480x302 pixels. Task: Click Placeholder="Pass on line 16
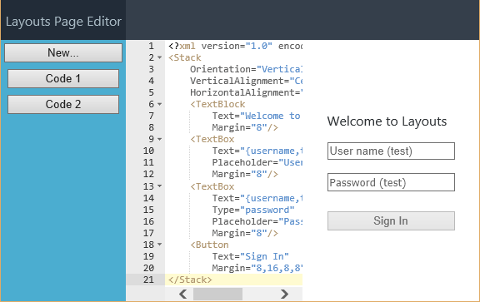[257, 221]
